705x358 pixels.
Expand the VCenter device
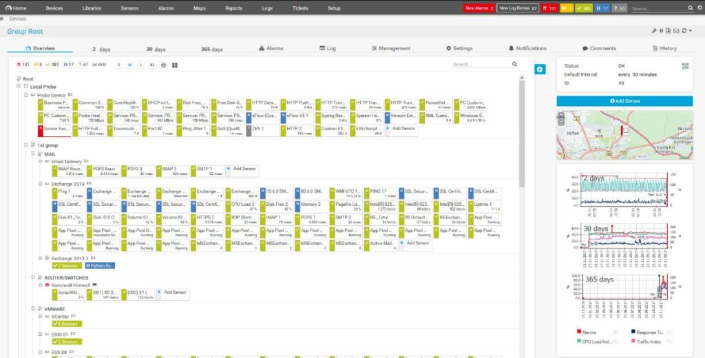[40, 316]
